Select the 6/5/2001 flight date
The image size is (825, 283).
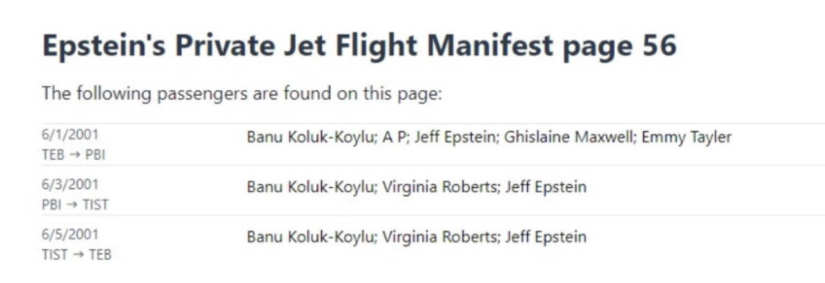point(70,234)
